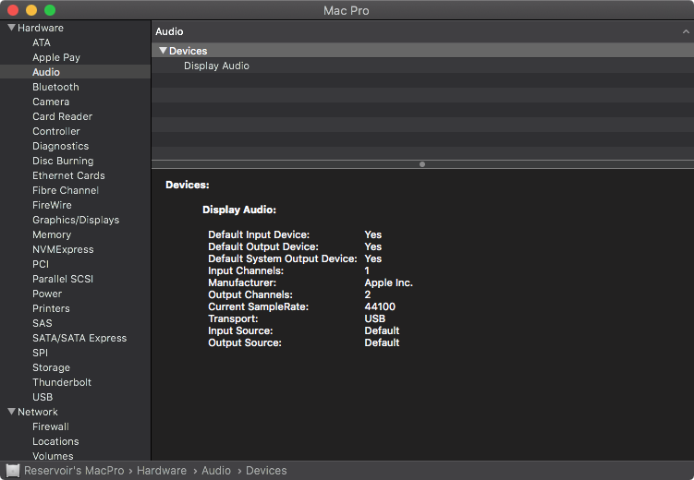Select SPI in the sidebar
This screenshot has width=694, height=480.
point(40,353)
